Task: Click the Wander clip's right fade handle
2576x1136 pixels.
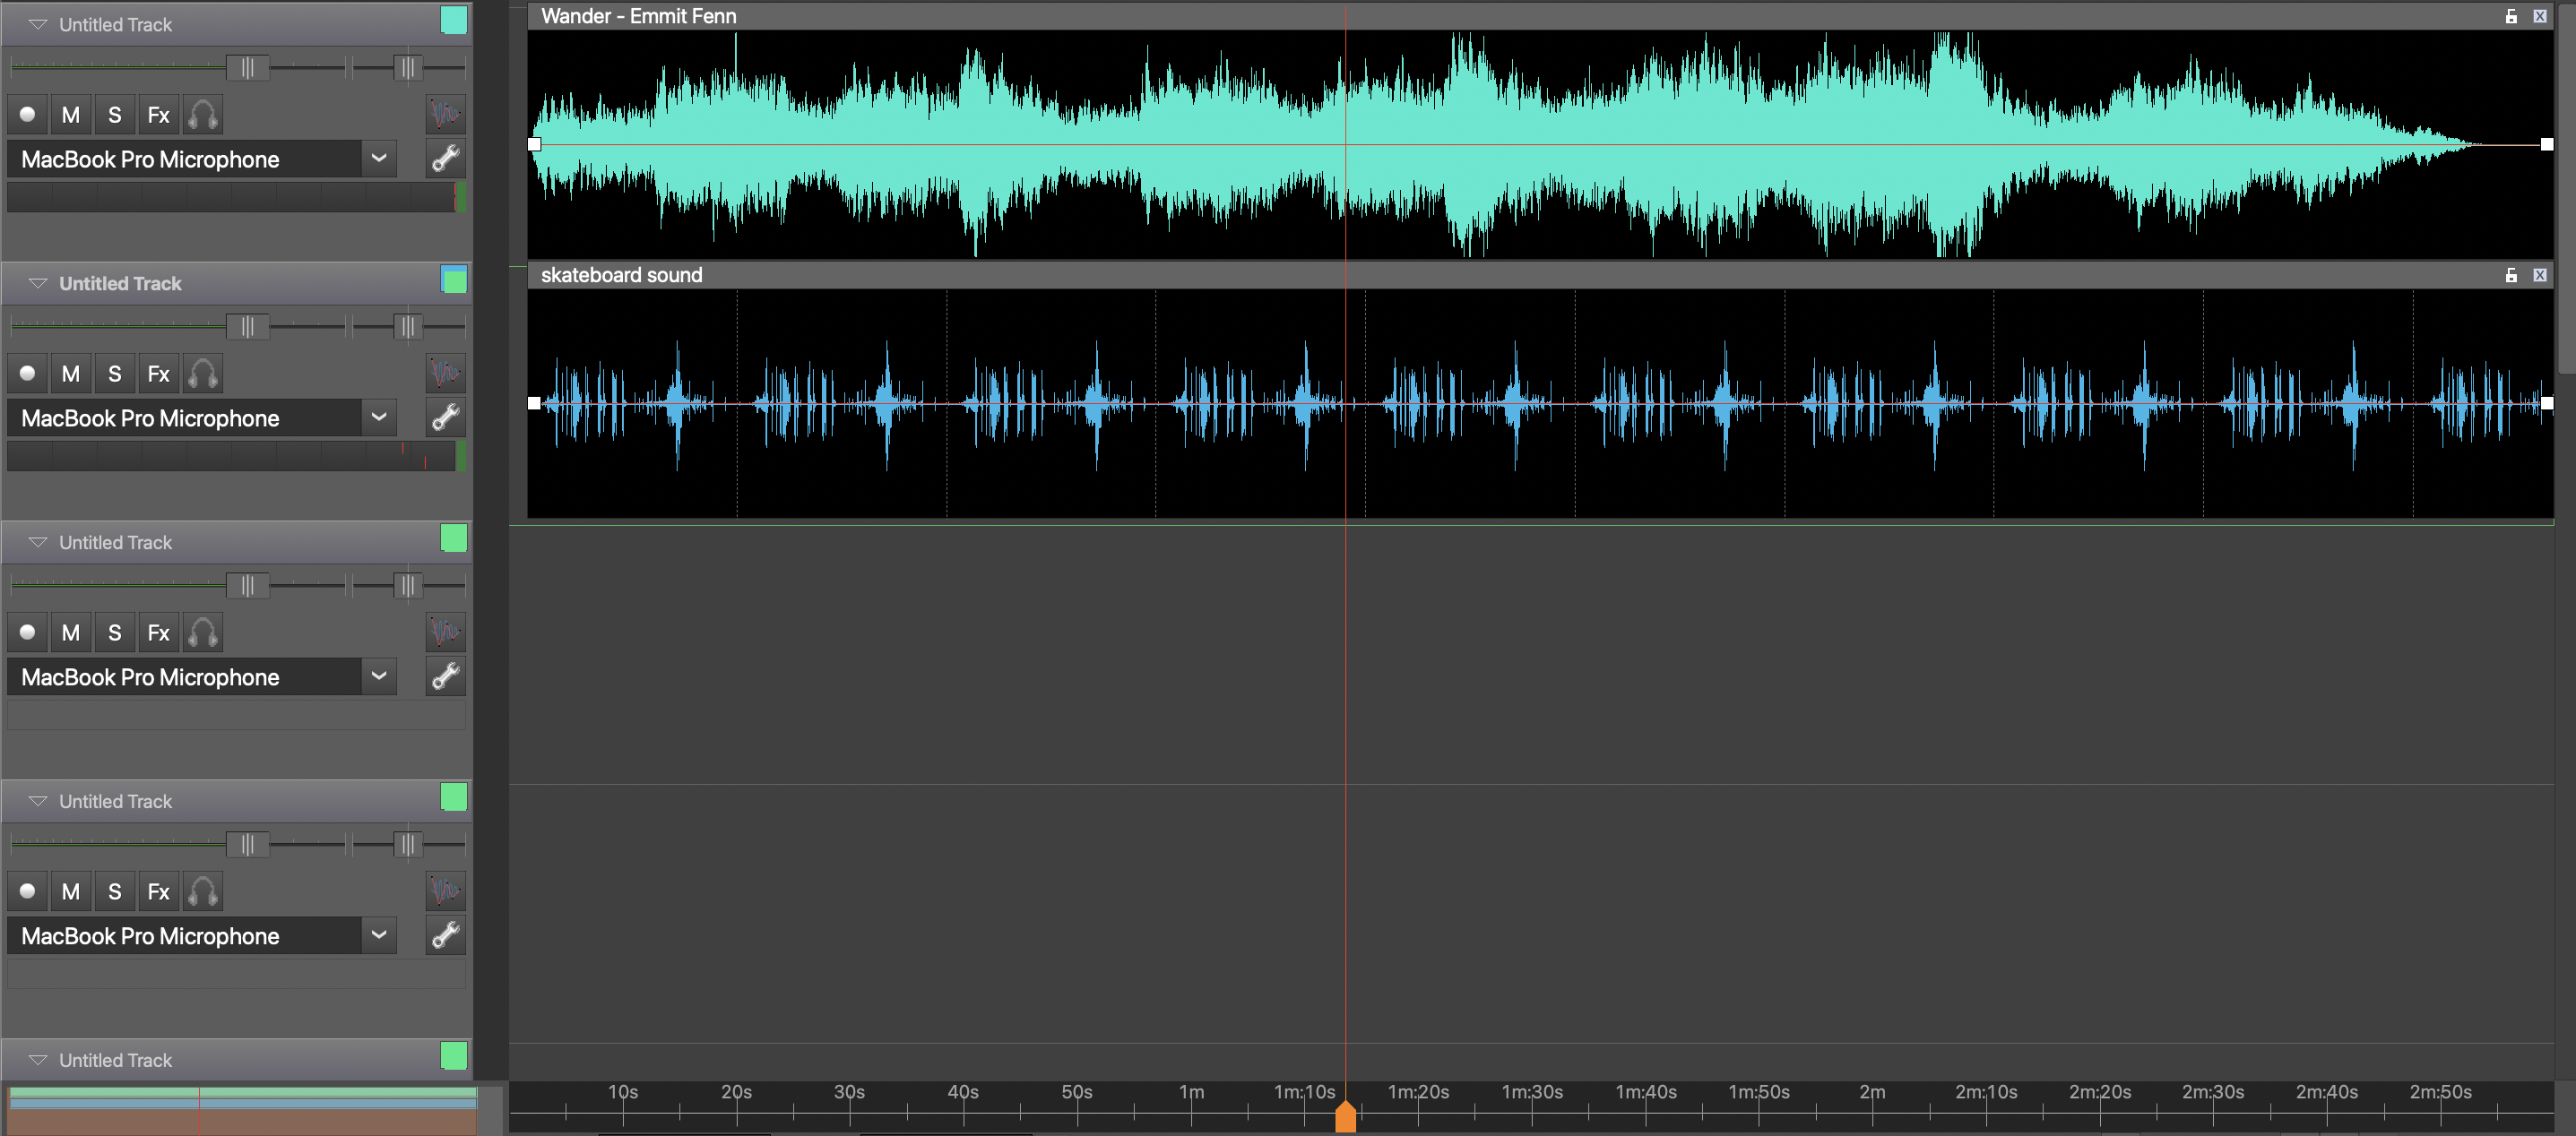Action: coord(2546,145)
